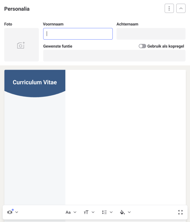Toggle the kopregel switch off
The height and width of the screenshot is (222, 190).
pyautogui.click(x=142, y=46)
